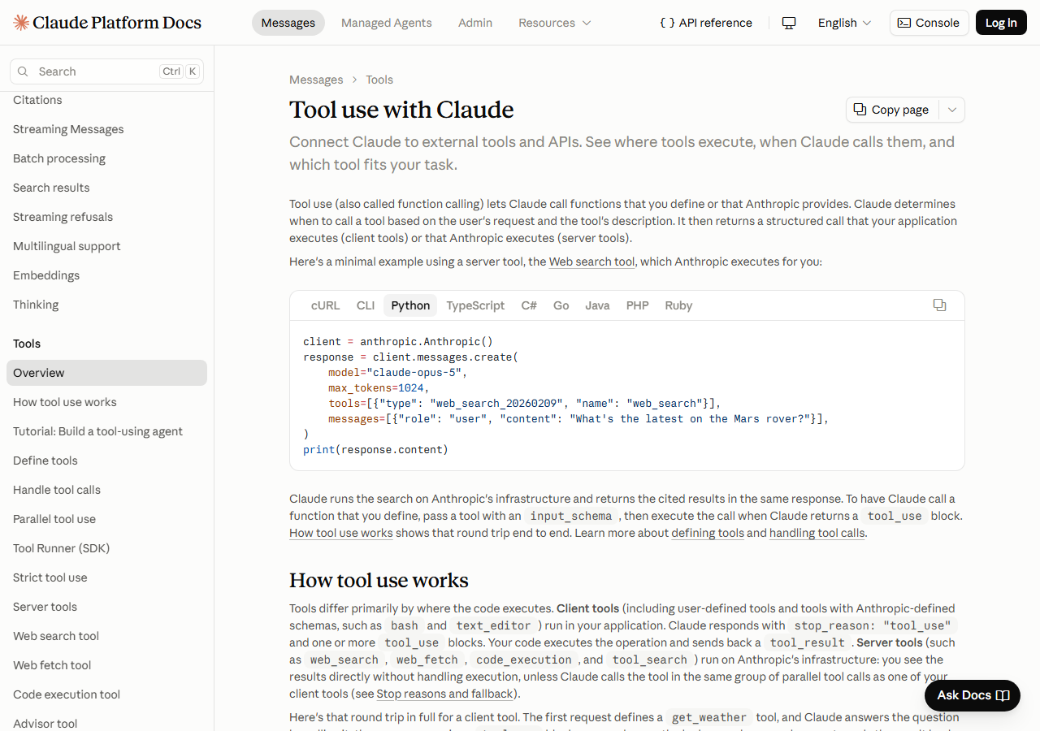Select the cURL code tab

click(325, 305)
